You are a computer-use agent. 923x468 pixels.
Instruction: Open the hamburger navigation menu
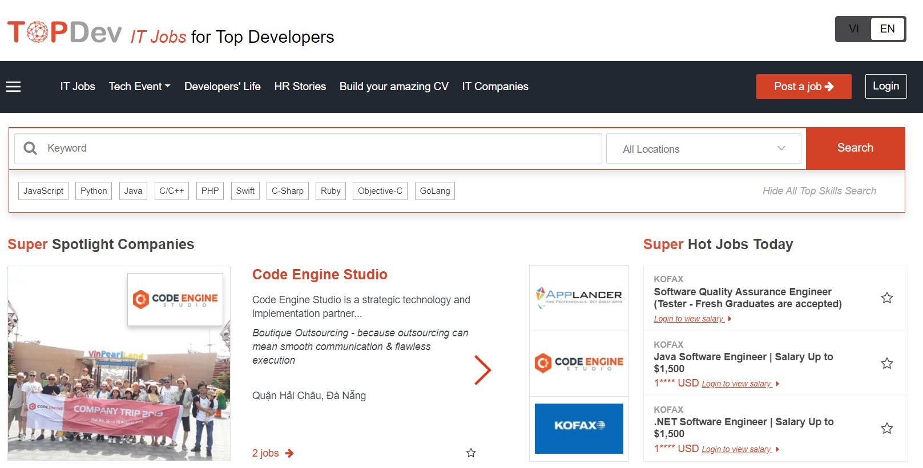coord(14,87)
